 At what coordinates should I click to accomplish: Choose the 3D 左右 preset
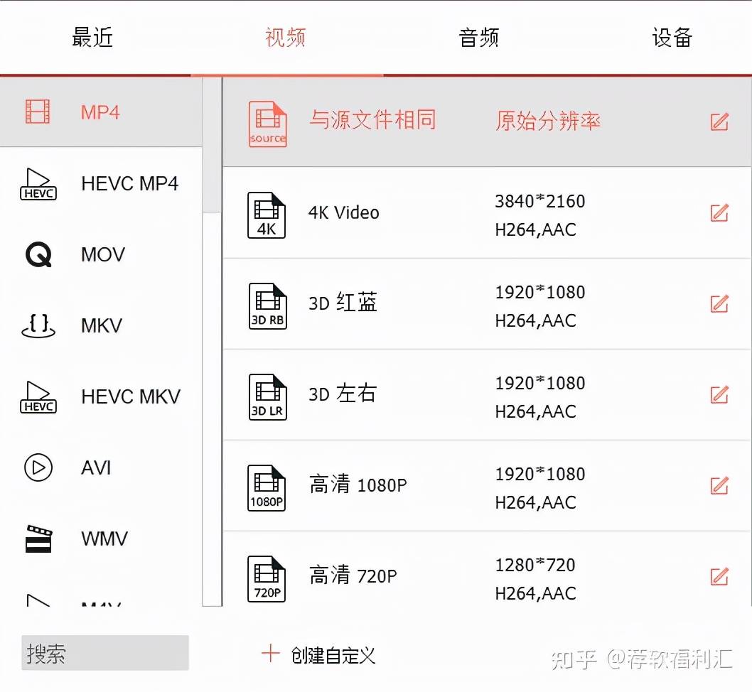click(487, 395)
